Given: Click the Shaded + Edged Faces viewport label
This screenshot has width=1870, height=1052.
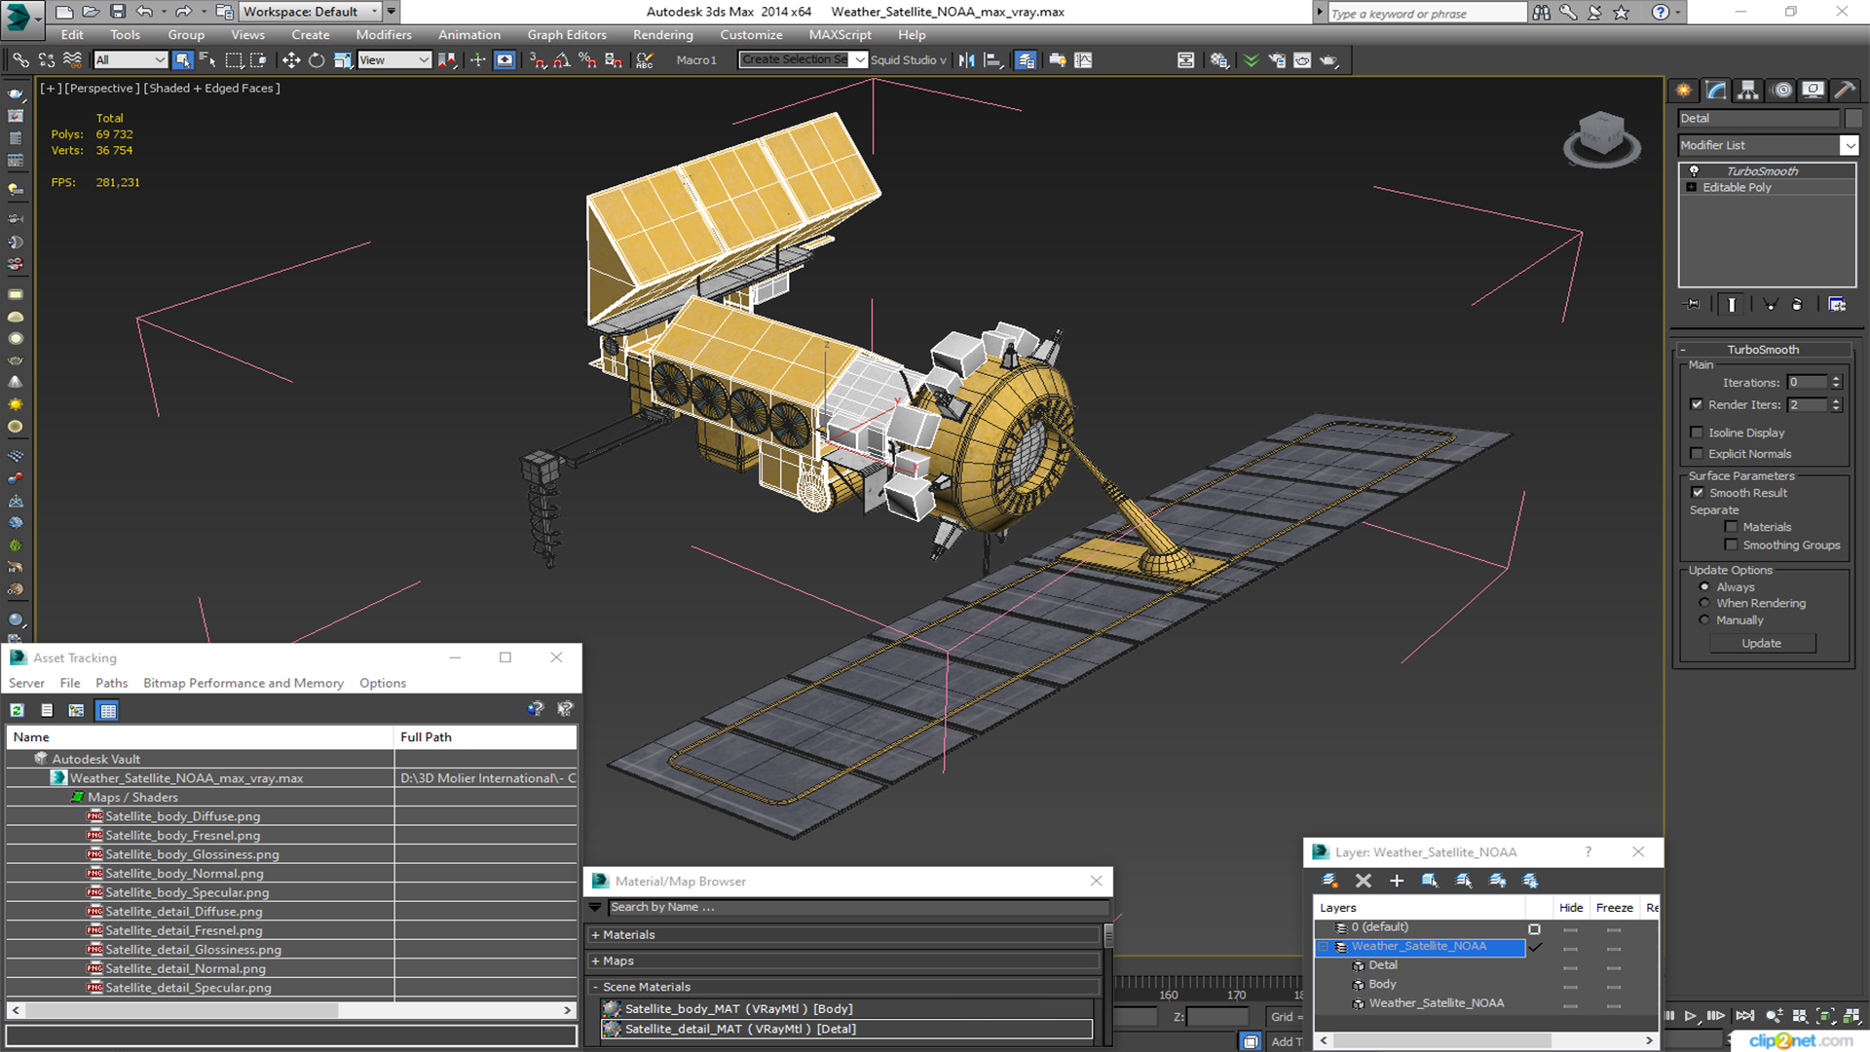Looking at the screenshot, I should click(x=211, y=88).
